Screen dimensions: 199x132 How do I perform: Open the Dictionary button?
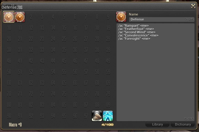click(x=183, y=124)
